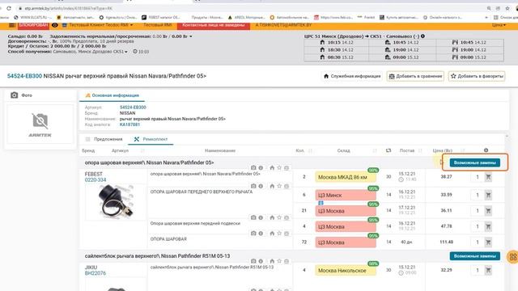Click the A.TISHKOVETS@ARMTEK.BY email label
518x291 pixels.
283,25
